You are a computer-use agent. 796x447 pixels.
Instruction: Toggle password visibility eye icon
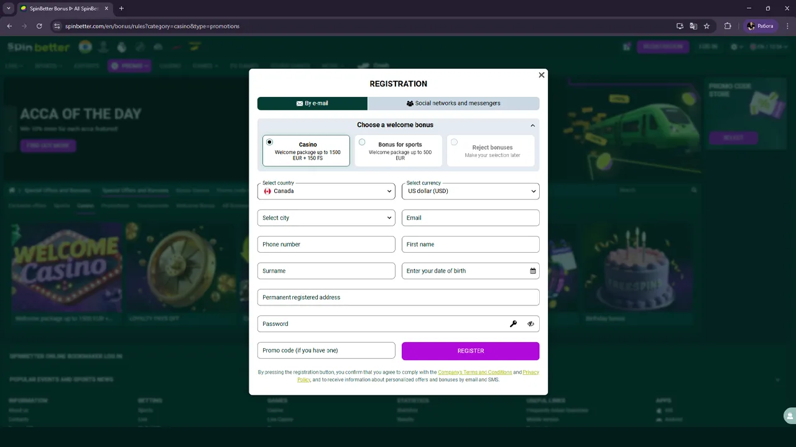tap(530, 324)
